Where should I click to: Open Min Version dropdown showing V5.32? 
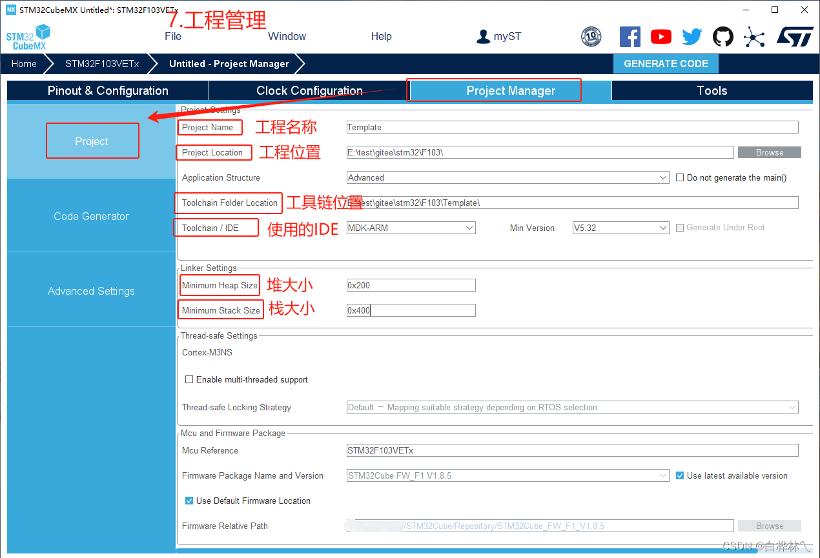(621, 228)
